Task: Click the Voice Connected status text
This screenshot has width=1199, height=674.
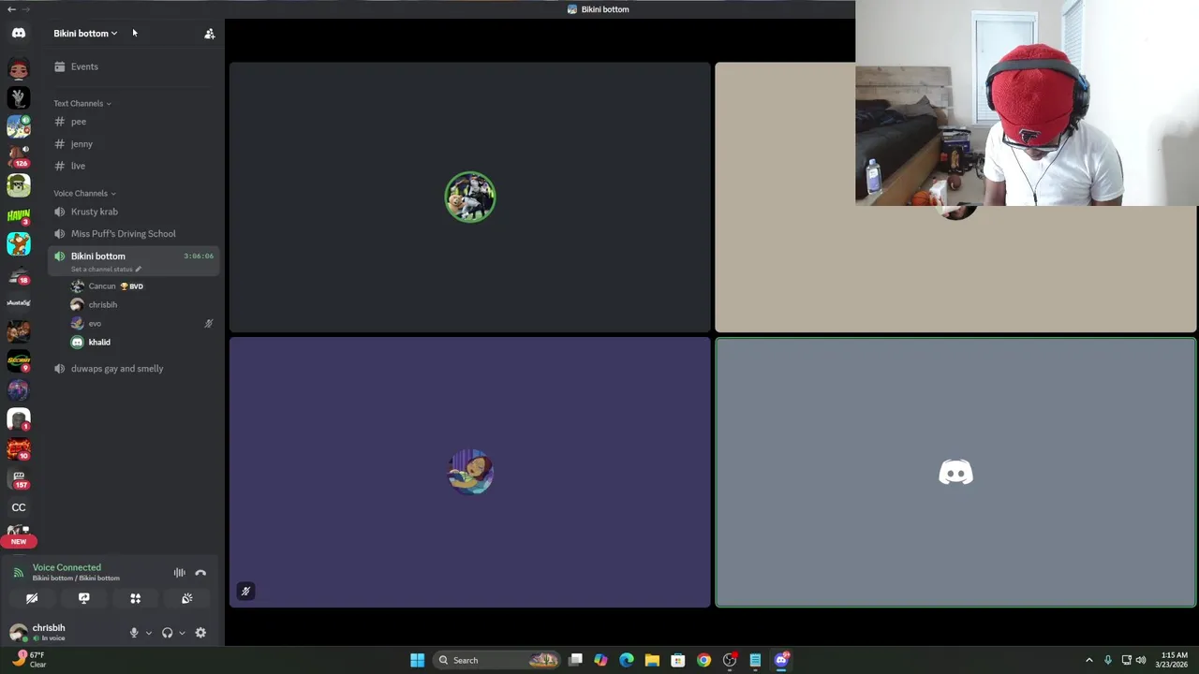Action: point(67,567)
